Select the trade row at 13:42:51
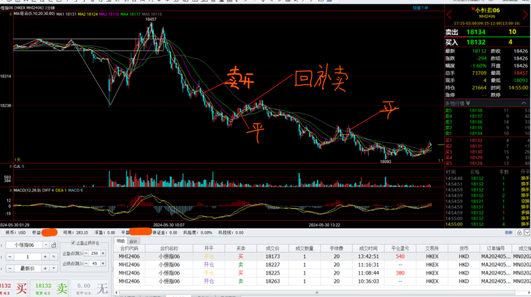 [321, 257]
